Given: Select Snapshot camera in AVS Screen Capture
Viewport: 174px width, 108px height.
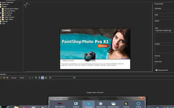Looking at the screenshot, I should pos(76,104).
